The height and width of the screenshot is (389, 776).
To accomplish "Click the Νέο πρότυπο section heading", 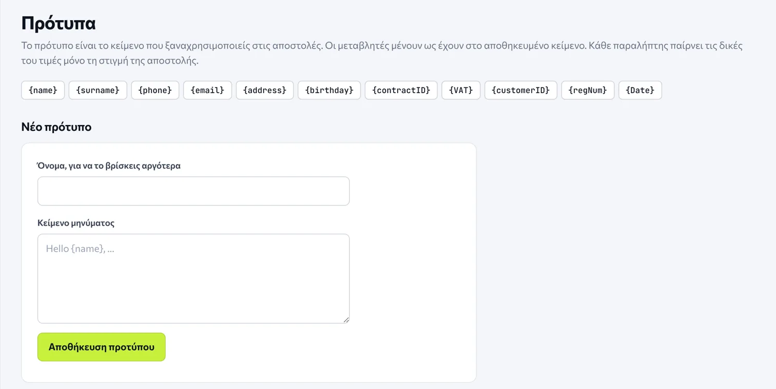I will [x=56, y=127].
